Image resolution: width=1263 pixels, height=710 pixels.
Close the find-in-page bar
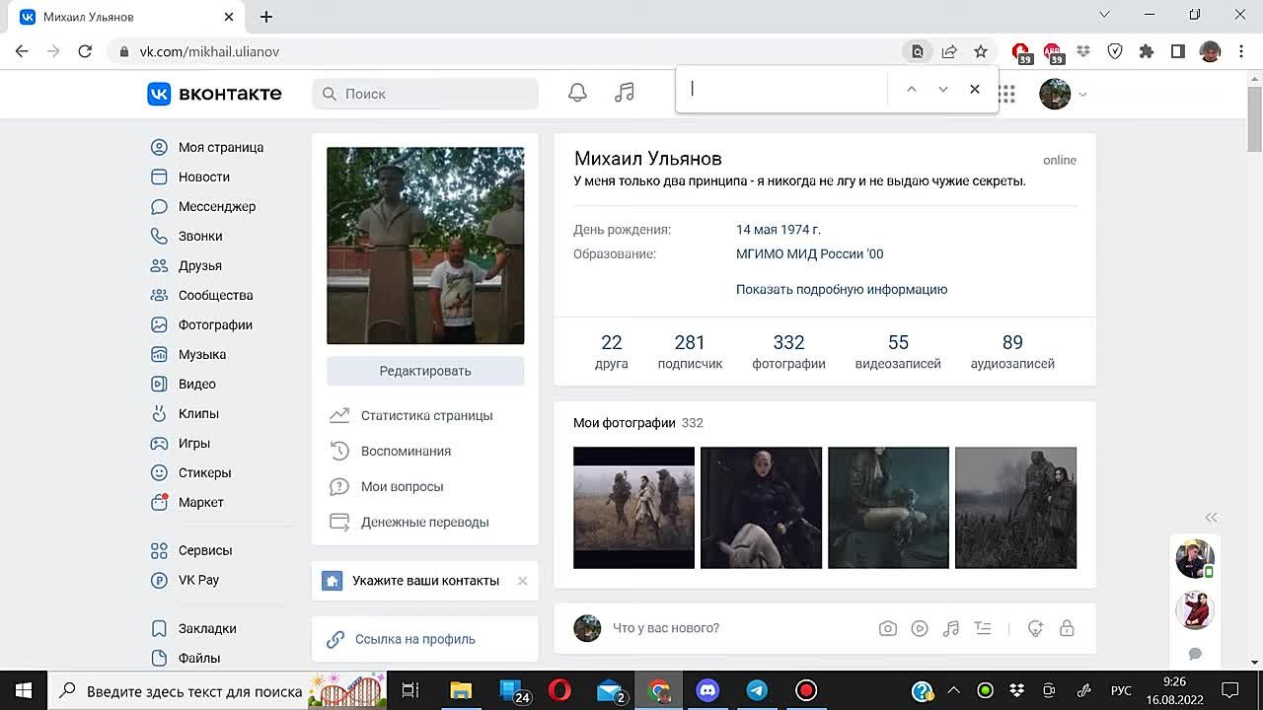coord(975,89)
